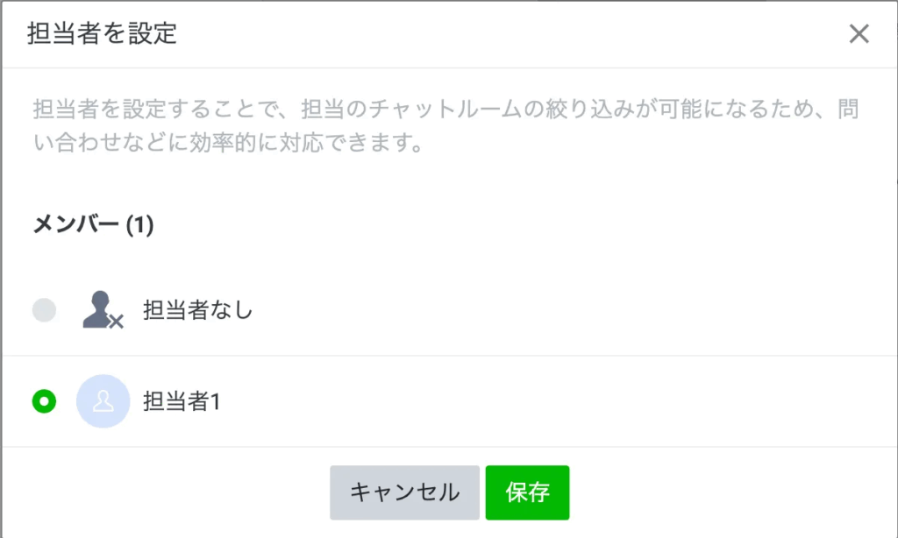The height and width of the screenshot is (538, 898).
Task: Click the 担当者を設定 dialog title
Action: pos(103,34)
